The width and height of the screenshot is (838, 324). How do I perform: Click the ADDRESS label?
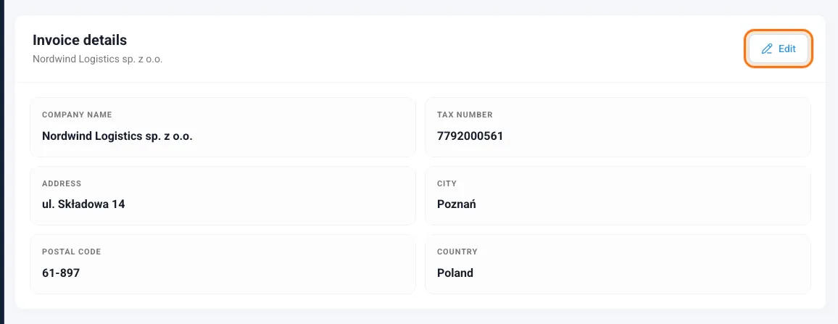point(62,183)
